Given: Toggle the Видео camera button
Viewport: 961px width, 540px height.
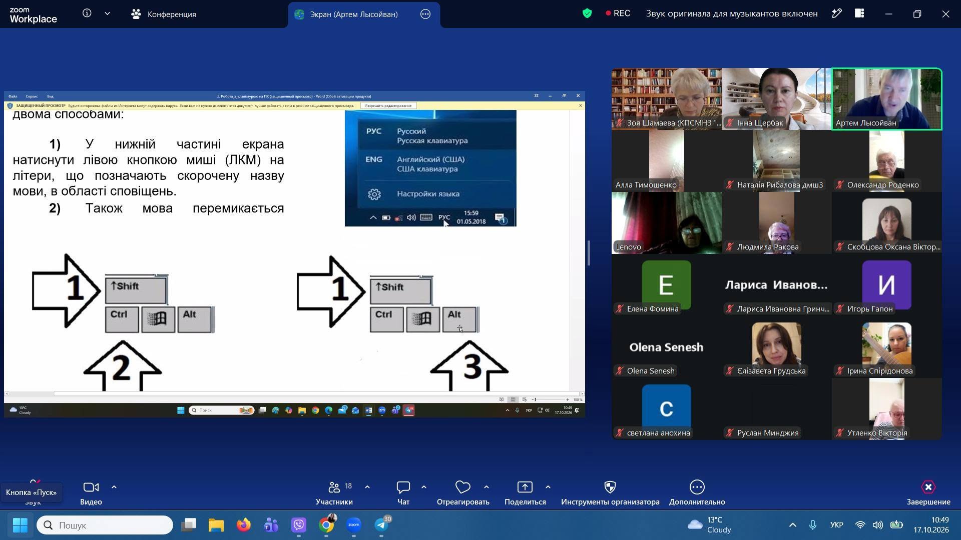Looking at the screenshot, I should point(91,493).
